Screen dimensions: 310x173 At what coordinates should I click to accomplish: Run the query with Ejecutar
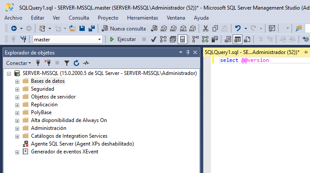pyautogui.click(x=123, y=39)
